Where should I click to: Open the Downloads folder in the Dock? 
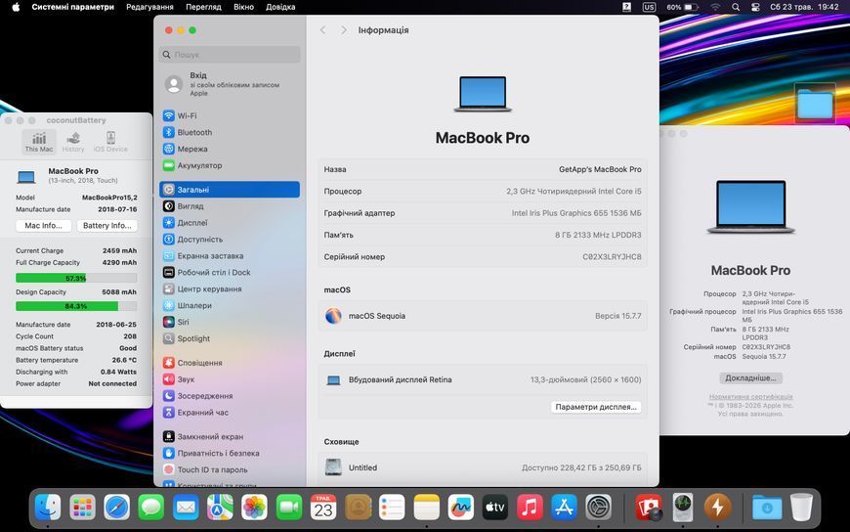coord(767,508)
